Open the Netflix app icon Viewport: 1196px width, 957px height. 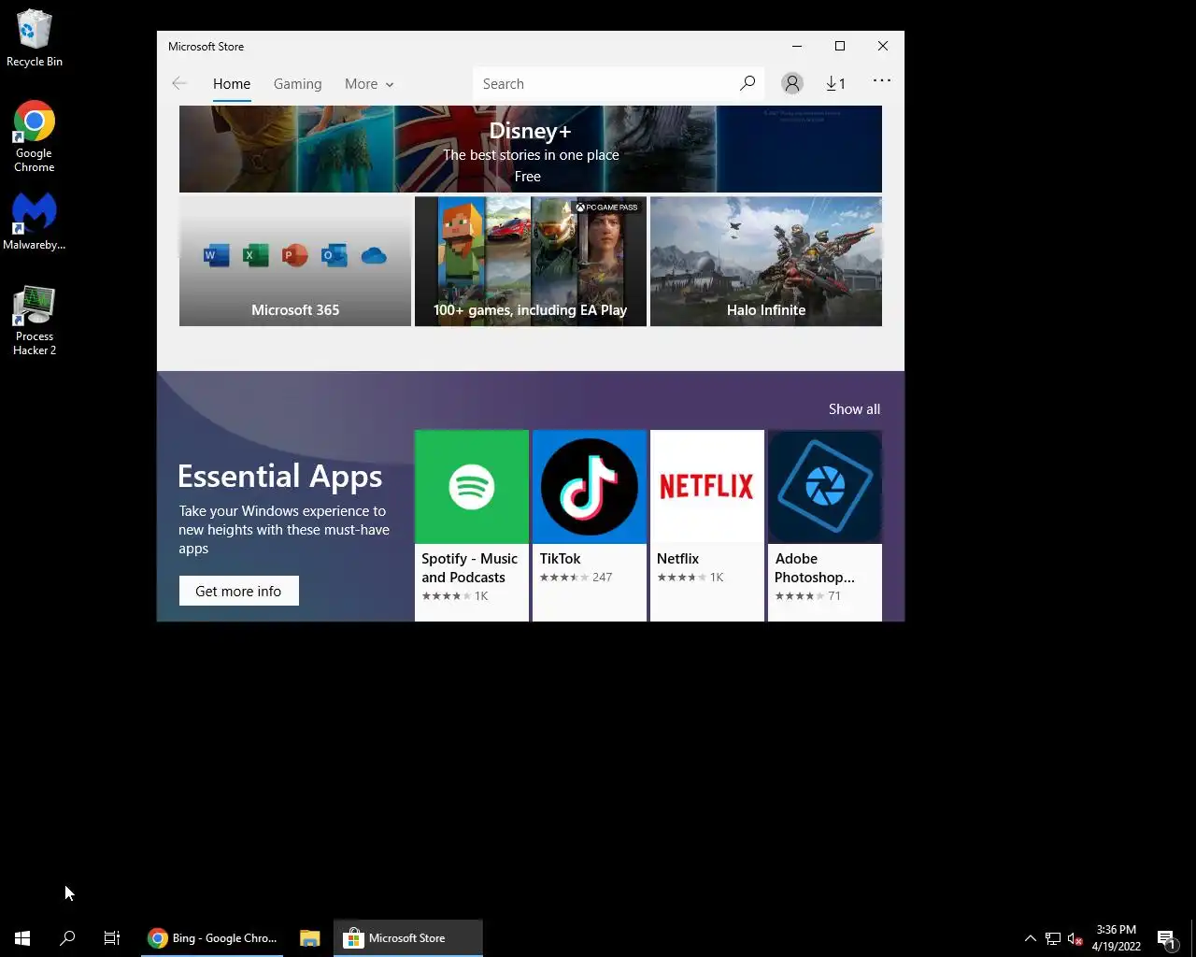(x=707, y=487)
